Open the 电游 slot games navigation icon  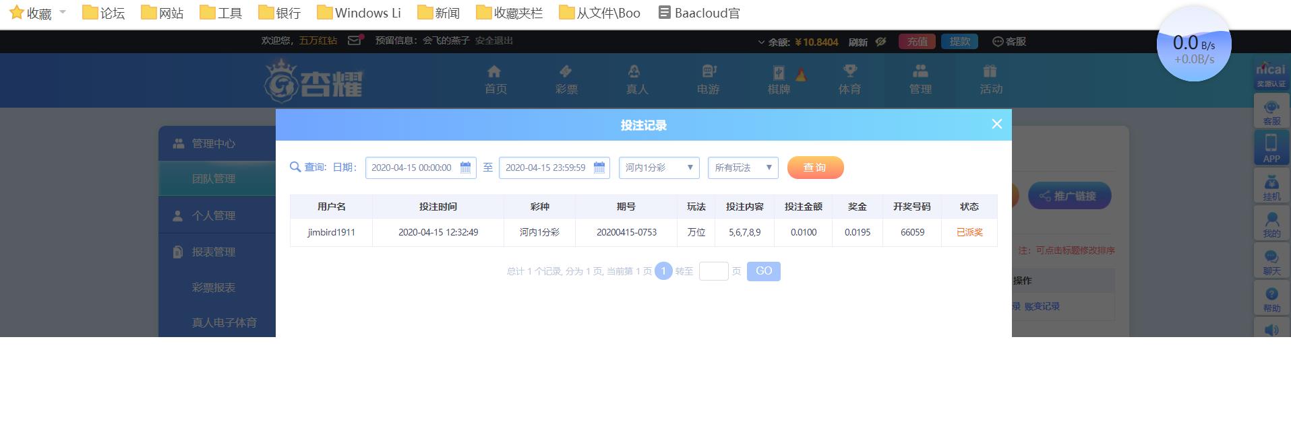[x=708, y=80]
